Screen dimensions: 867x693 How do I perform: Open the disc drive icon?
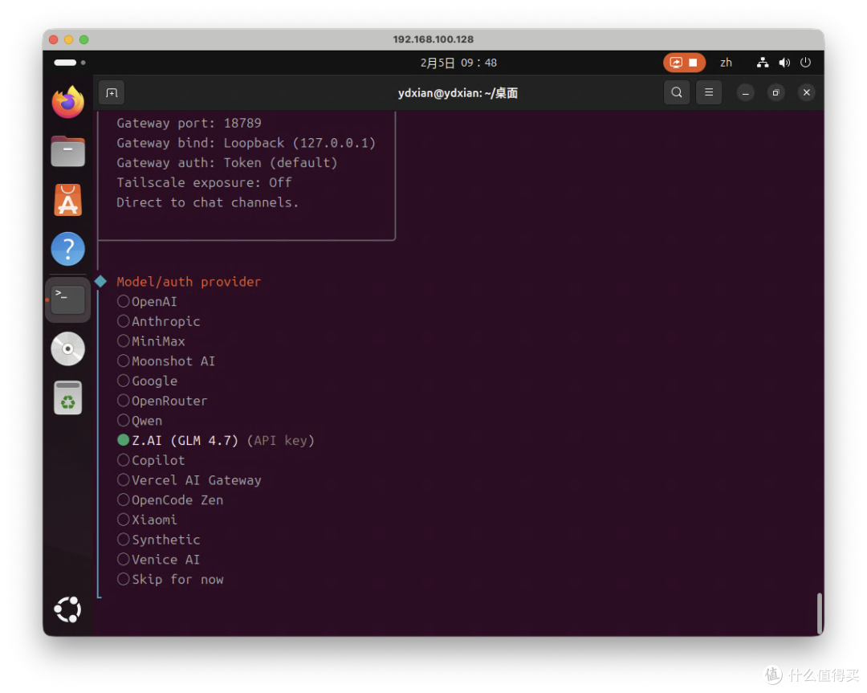(x=68, y=349)
